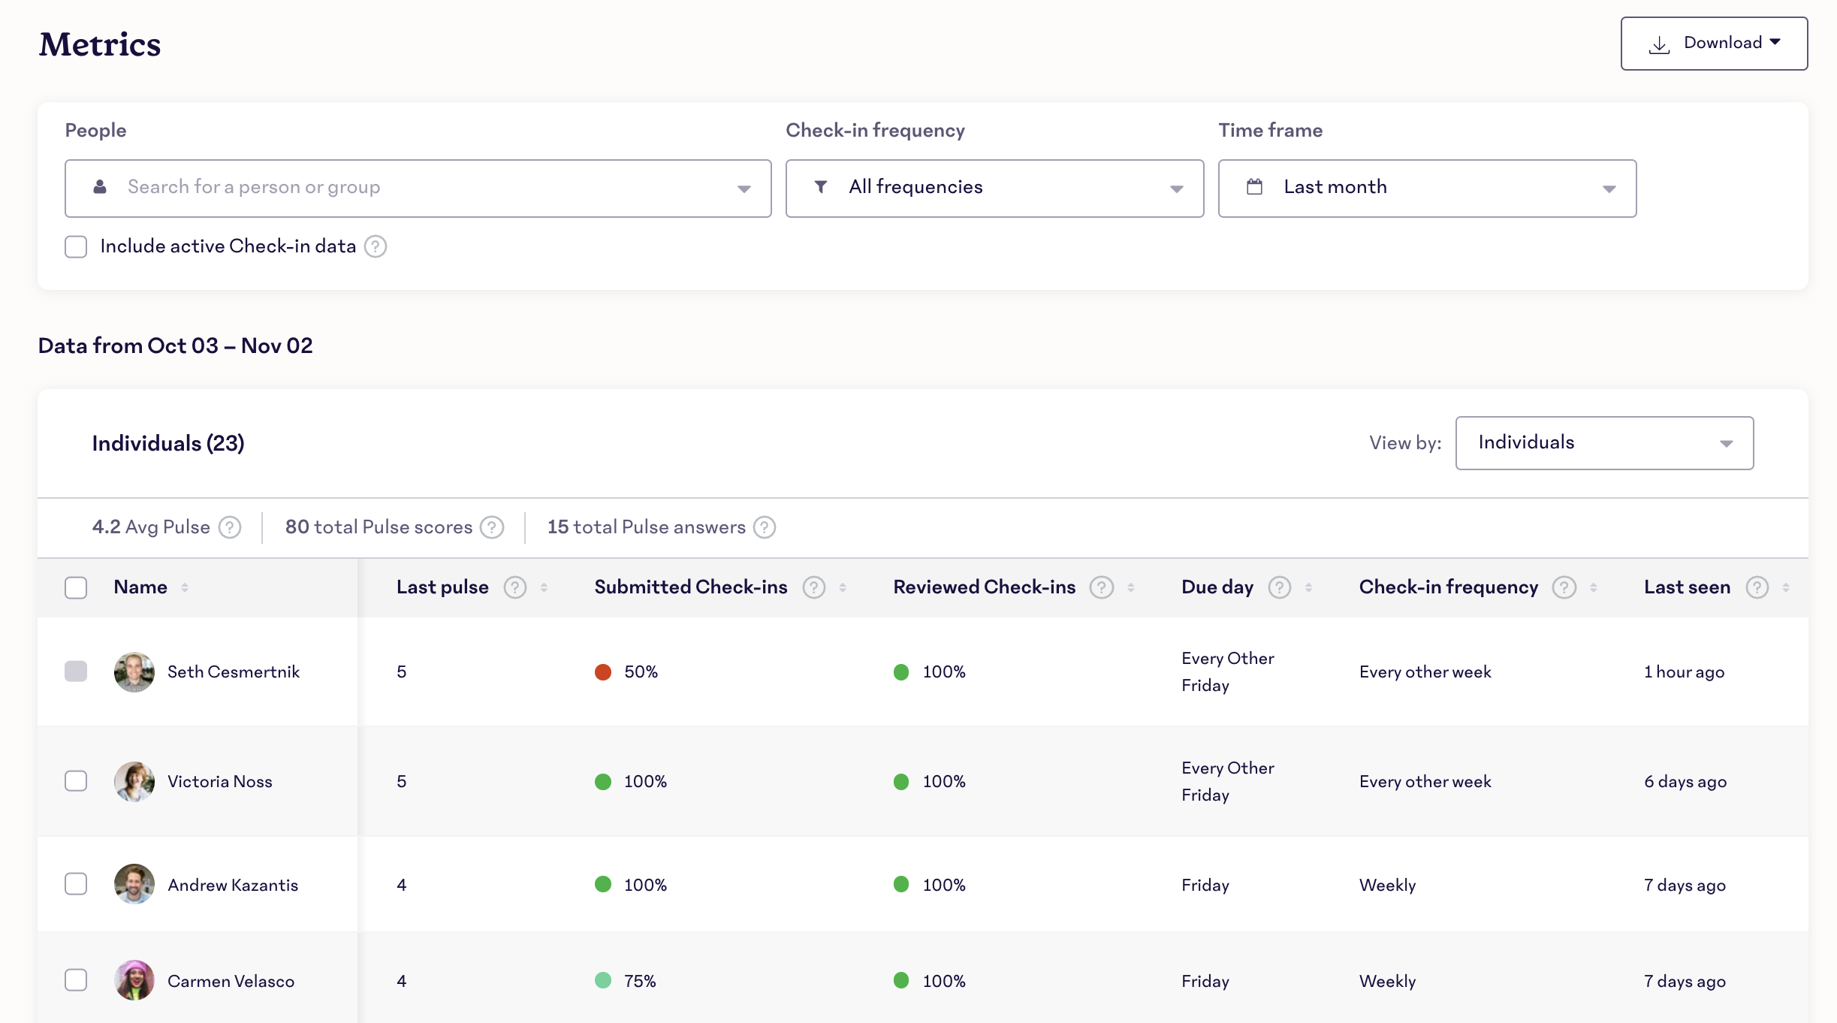The height and width of the screenshot is (1023, 1837).
Task: Sort by Last seen arrows
Action: pyautogui.click(x=1786, y=587)
